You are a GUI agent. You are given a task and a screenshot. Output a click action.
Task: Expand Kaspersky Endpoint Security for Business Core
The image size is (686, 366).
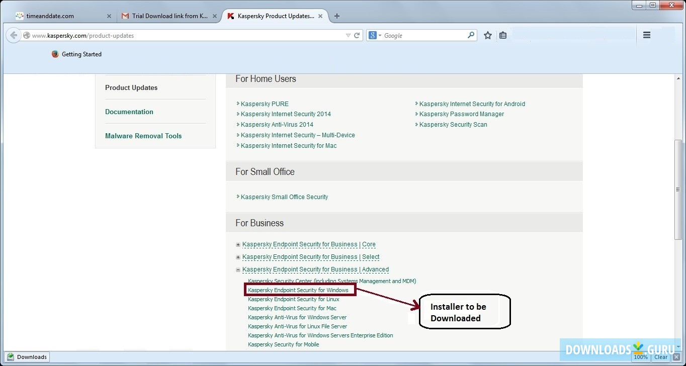(238, 245)
